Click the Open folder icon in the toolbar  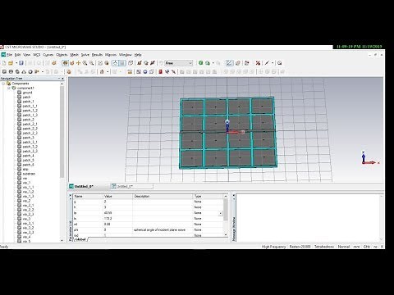(x=11, y=63)
